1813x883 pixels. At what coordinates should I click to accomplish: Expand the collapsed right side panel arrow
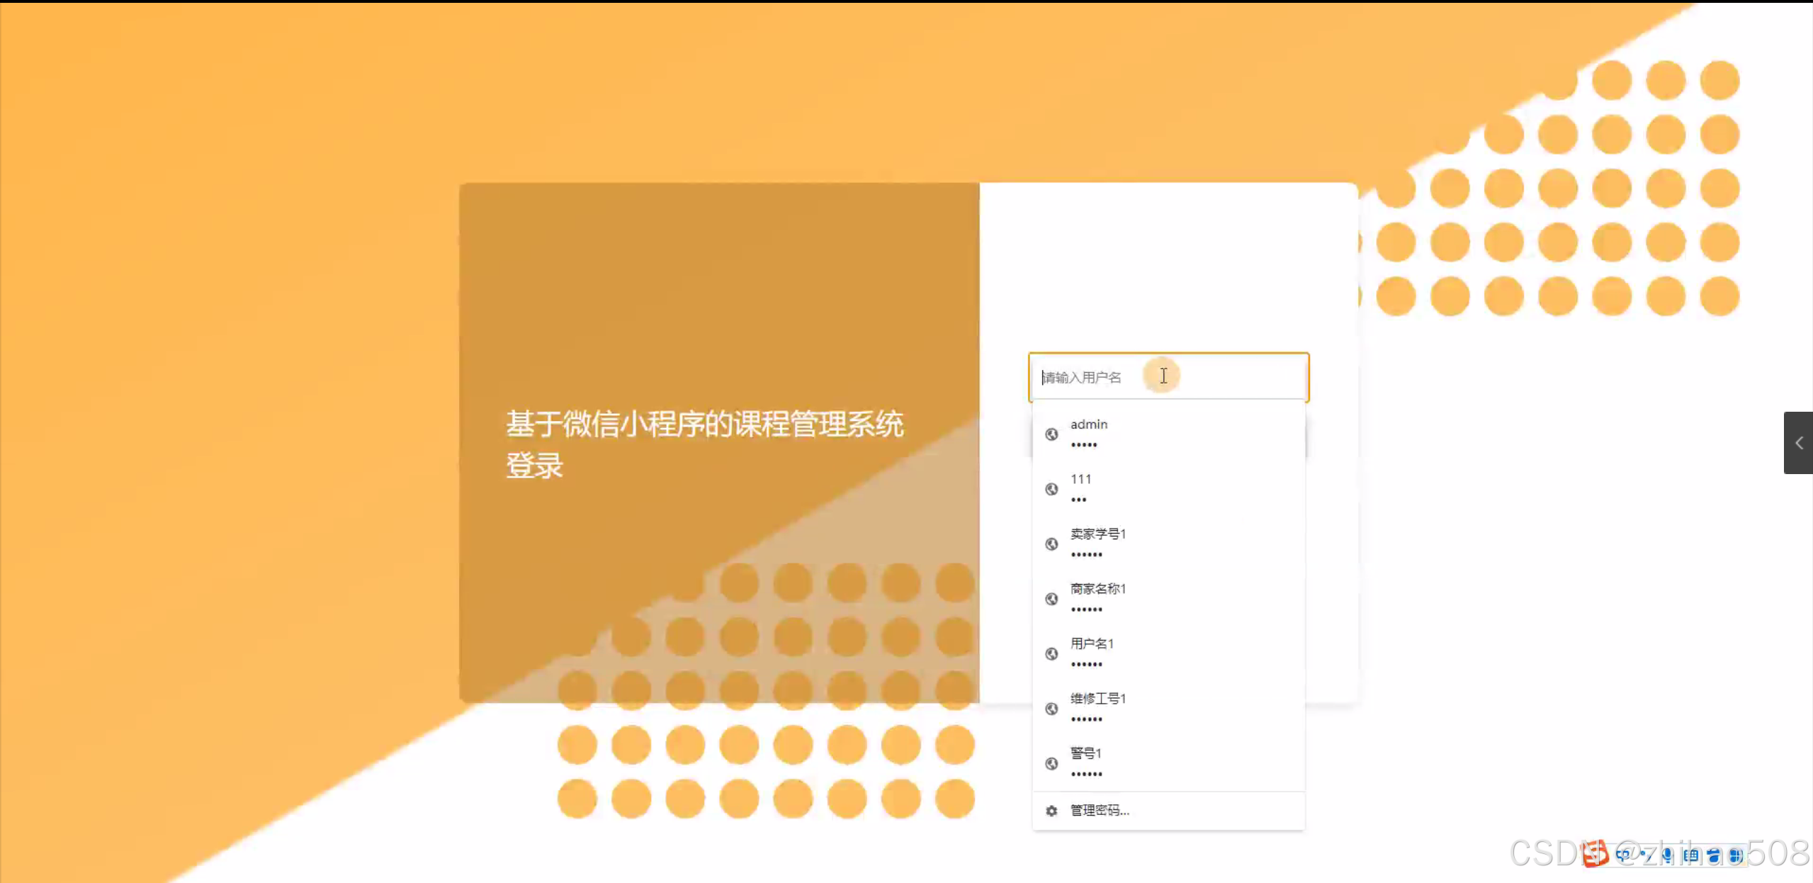(x=1798, y=443)
